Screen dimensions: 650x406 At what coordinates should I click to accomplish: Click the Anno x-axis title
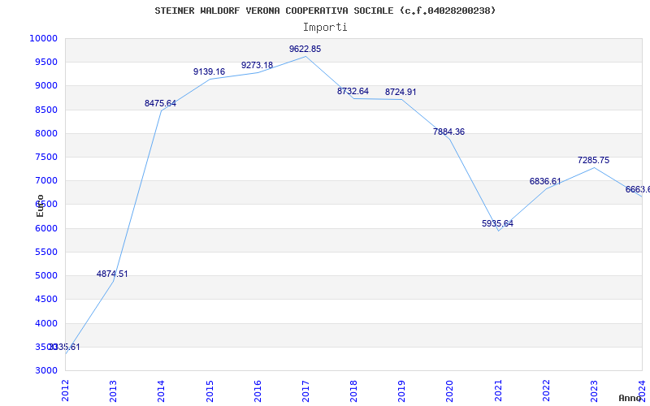point(630,398)
